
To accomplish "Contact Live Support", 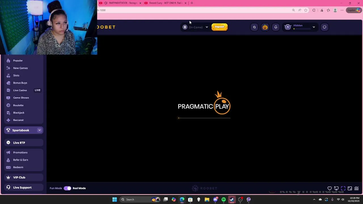I will pyautogui.click(x=24, y=188).
